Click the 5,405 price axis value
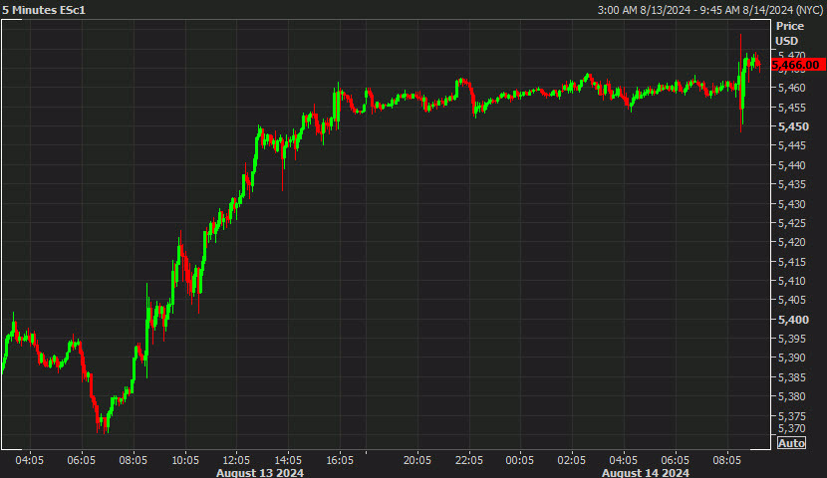The width and height of the screenshot is (827, 478). pos(792,300)
